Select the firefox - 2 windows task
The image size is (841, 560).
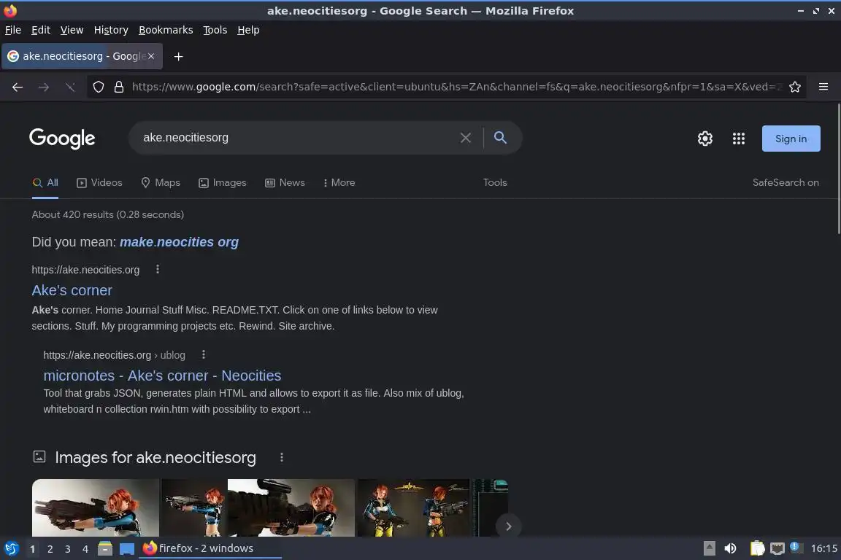(210, 548)
